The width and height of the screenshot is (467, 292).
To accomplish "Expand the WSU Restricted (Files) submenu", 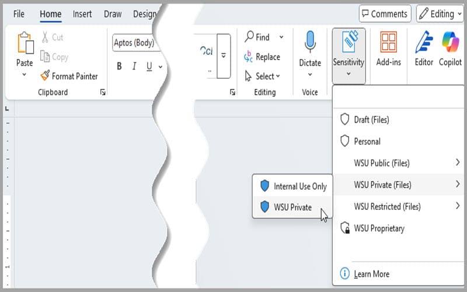I will (399, 206).
